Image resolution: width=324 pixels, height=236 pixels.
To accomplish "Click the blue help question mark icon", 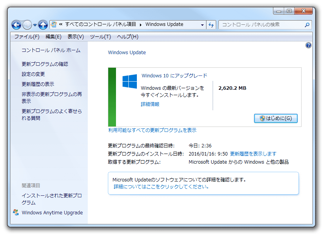I will (308, 45).
